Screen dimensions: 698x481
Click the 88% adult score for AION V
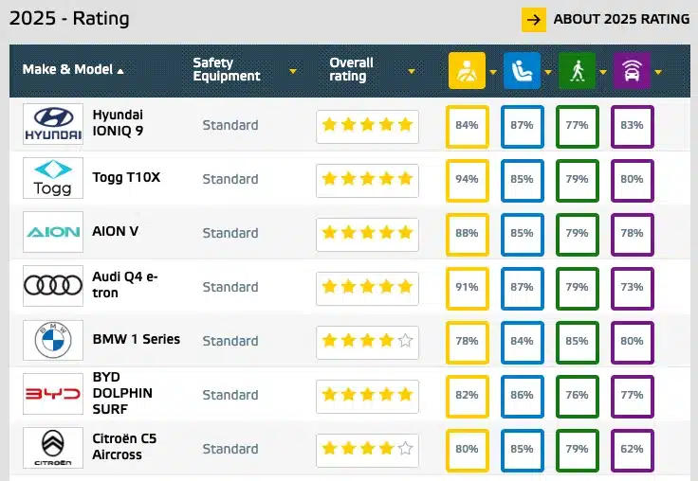467,235
